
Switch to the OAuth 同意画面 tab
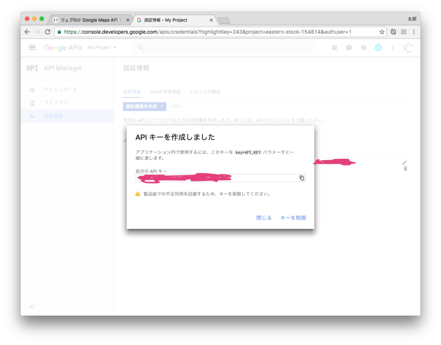[x=165, y=92]
